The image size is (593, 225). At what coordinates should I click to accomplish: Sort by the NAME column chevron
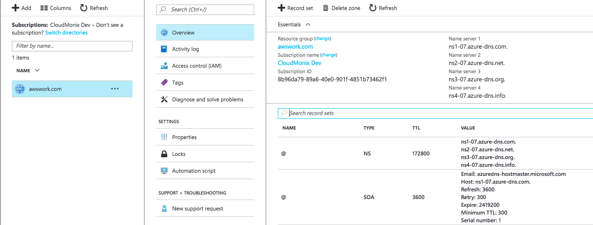37,70
